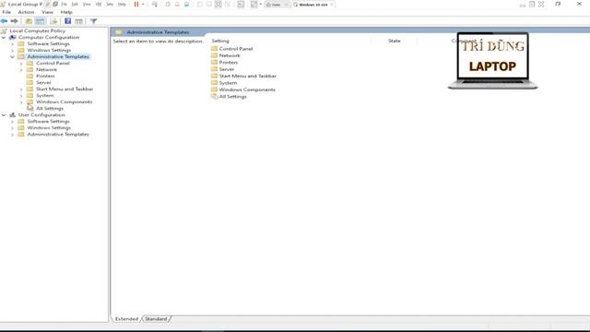The width and height of the screenshot is (590, 332).
Task: Expand Network in the tree
Action: pos(21,70)
